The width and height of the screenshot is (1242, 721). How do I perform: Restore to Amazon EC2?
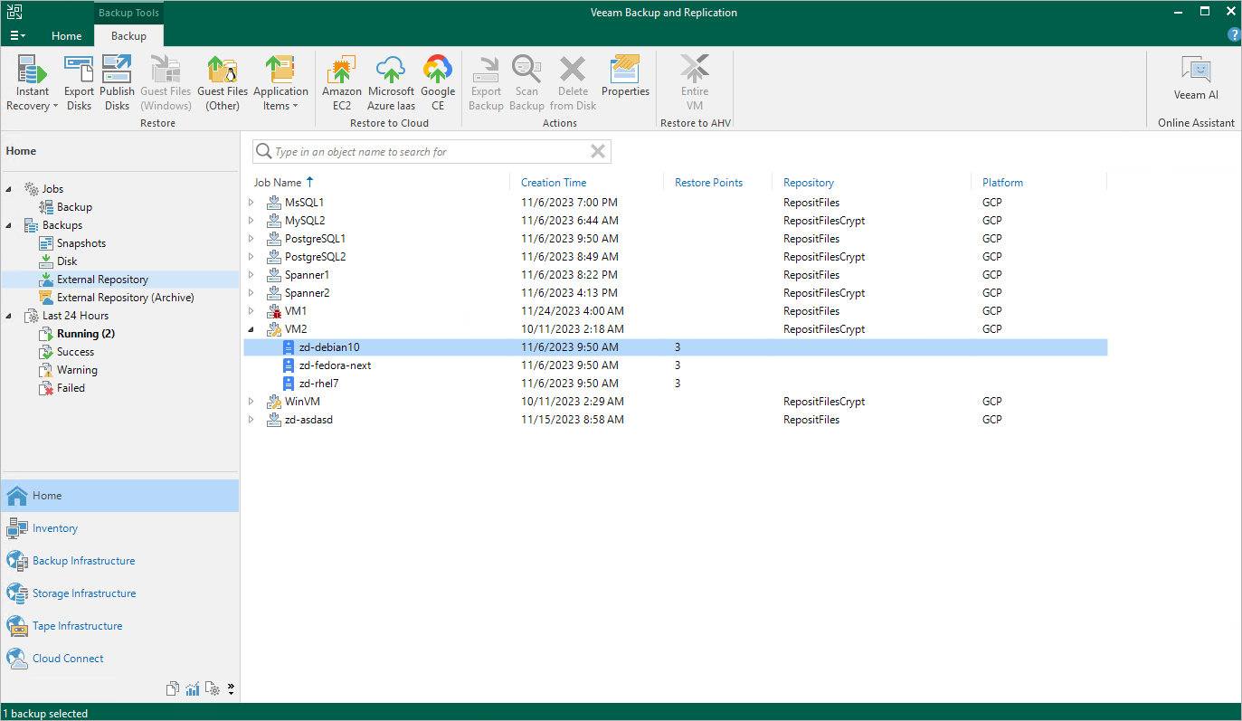(342, 82)
